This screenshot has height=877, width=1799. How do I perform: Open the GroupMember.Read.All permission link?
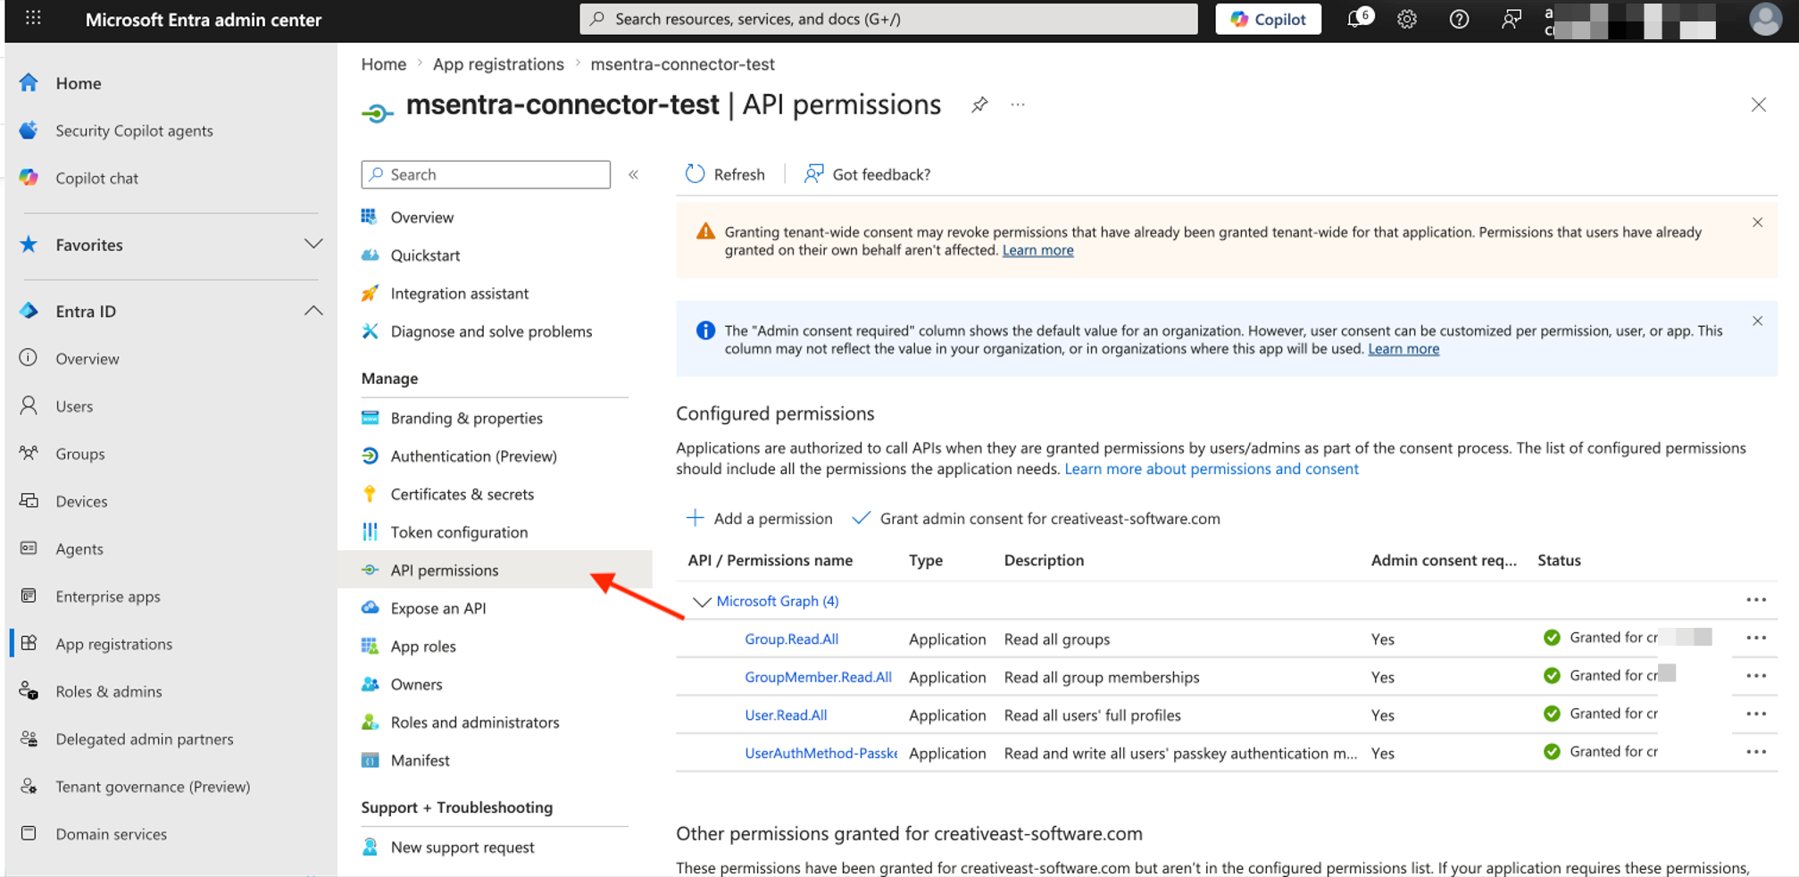click(x=818, y=677)
